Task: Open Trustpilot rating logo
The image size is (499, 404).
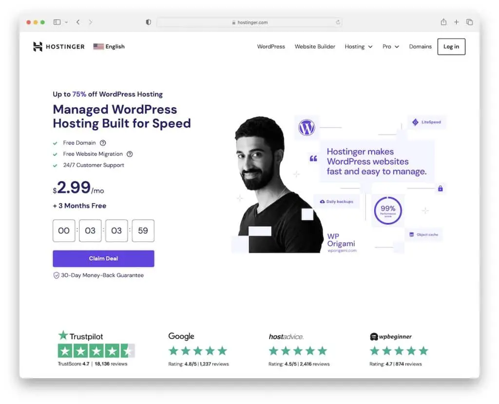Action: [80, 336]
